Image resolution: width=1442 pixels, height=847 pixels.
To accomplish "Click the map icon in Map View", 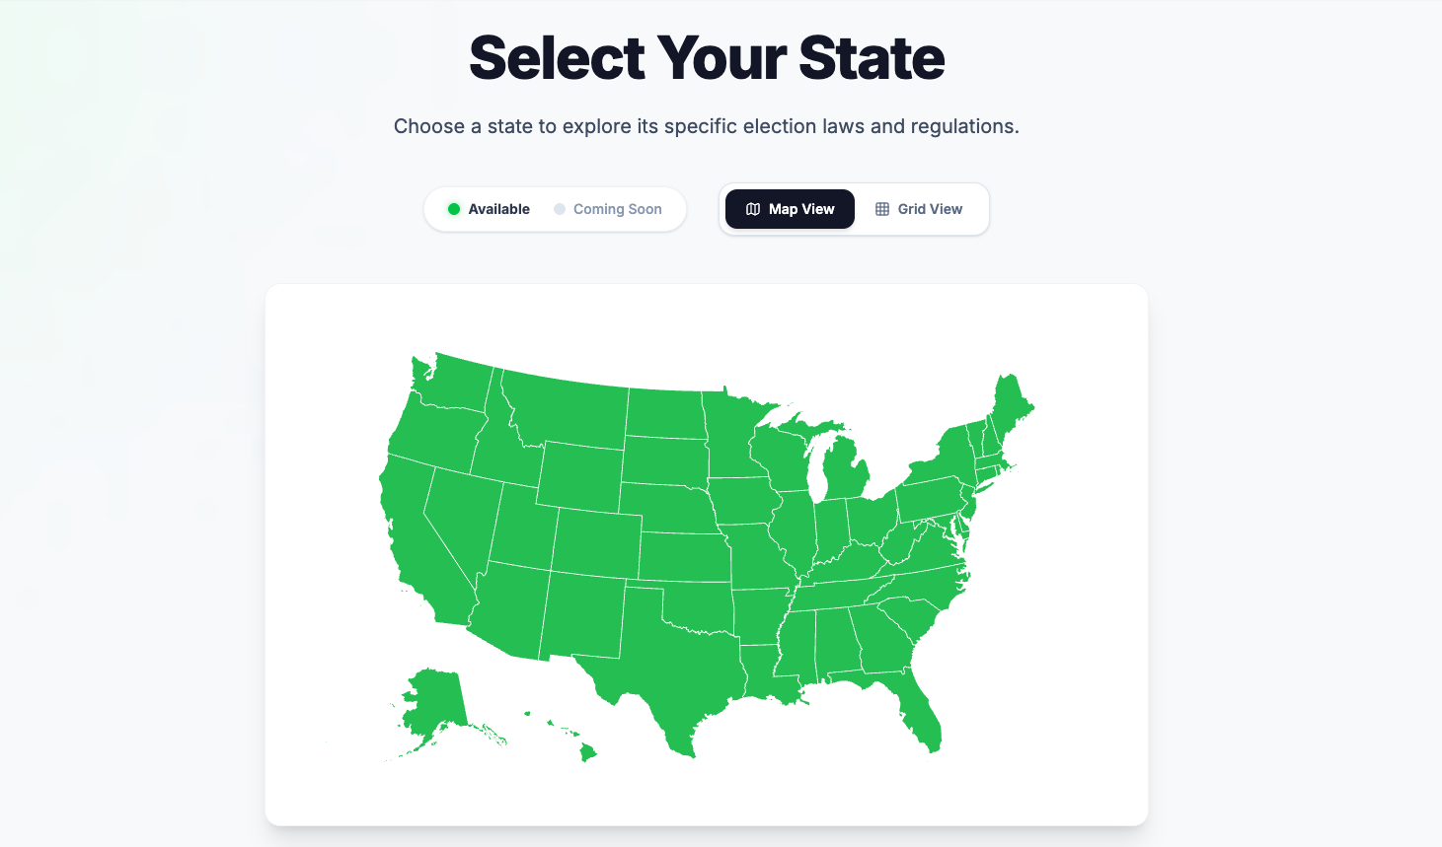I will tap(753, 209).
